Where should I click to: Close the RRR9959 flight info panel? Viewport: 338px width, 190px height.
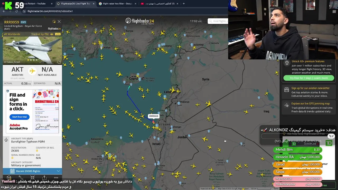coord(59,22)
